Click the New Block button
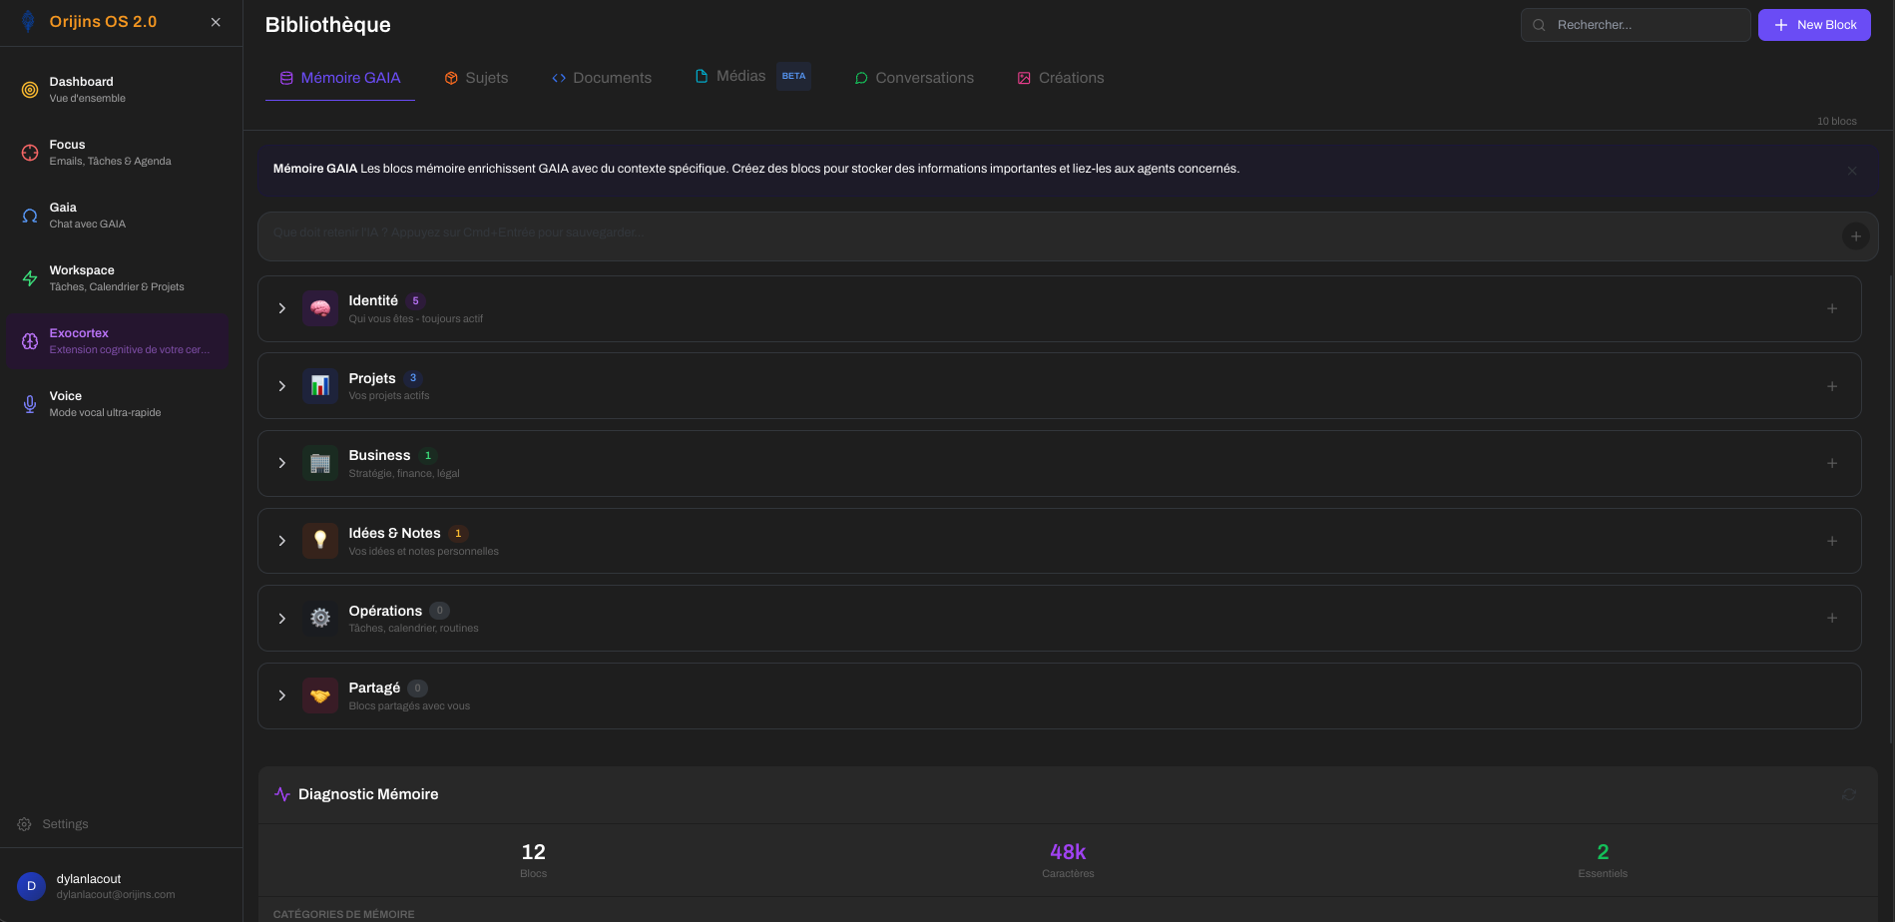The image size is (1895, 922). 1814,24
